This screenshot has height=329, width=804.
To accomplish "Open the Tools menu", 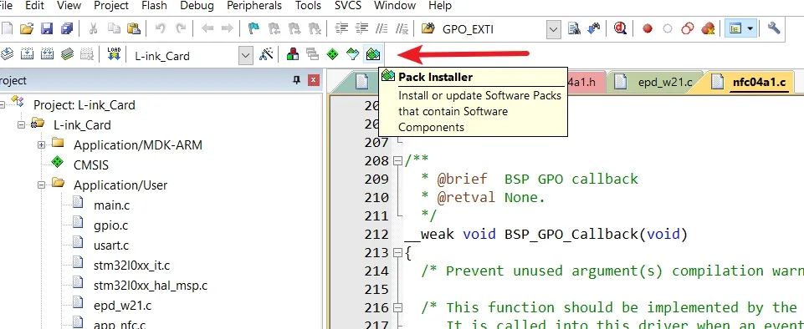I will (x=308, y=6).
